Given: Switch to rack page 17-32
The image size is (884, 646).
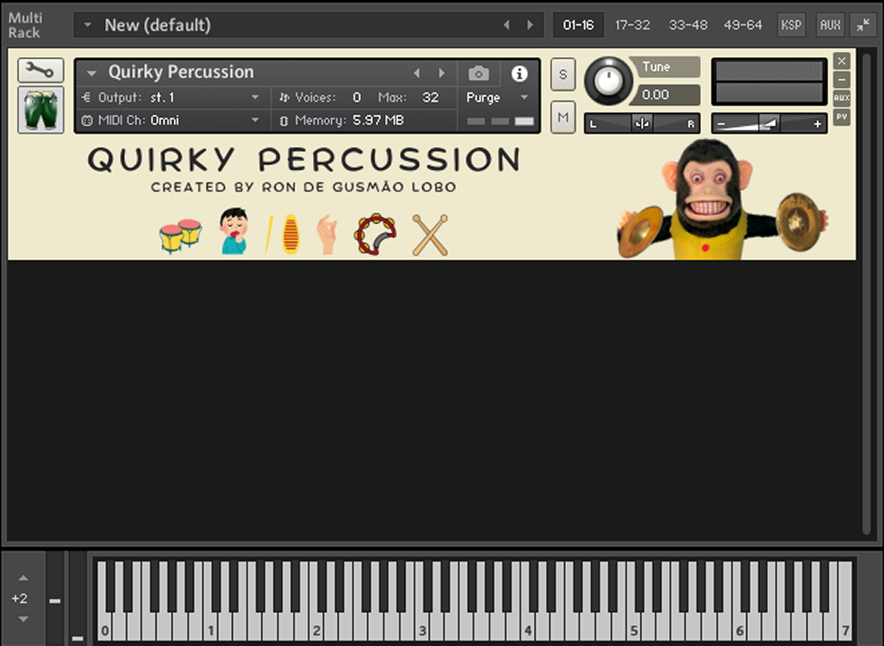Looking at the screenshot, I should pos(633,24).
